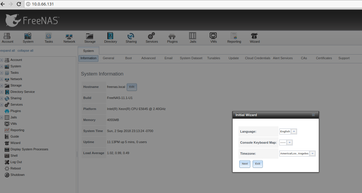The height and width of the screenshot is (193, 362).
Task: Click the Edit button next to Hostname
Action: [132, 87]
